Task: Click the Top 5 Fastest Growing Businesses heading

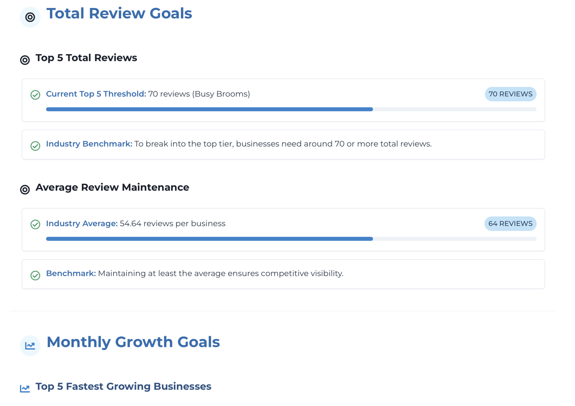Action: pyautogui.click(x=123, y=386)
